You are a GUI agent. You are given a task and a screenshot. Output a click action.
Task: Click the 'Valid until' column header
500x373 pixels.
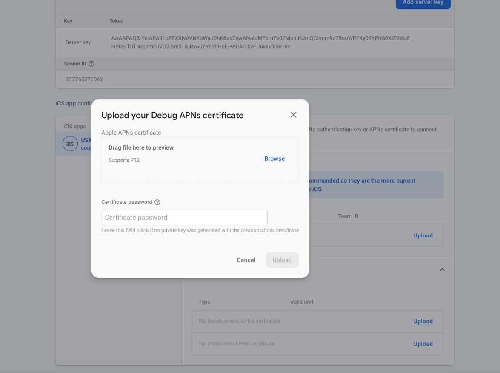302,302
